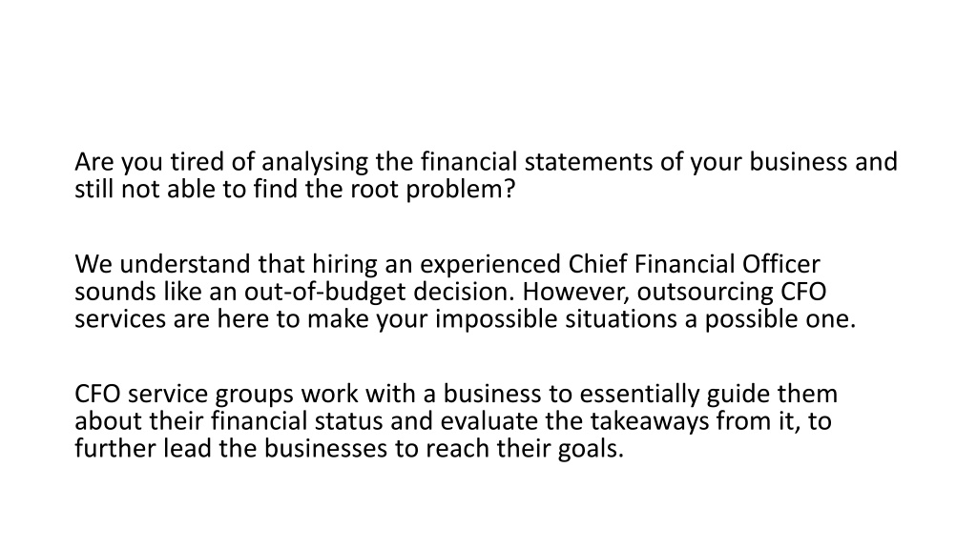Image resolution: width=977 pixels, height=549 pixels.
Task: Click the word "out-of-budget"
Action: click(x=324, y=292)
